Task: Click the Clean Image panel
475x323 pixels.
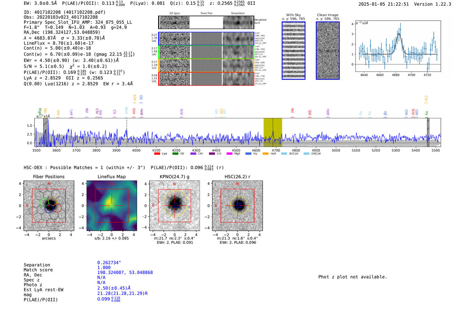Action: click(328, 51)
